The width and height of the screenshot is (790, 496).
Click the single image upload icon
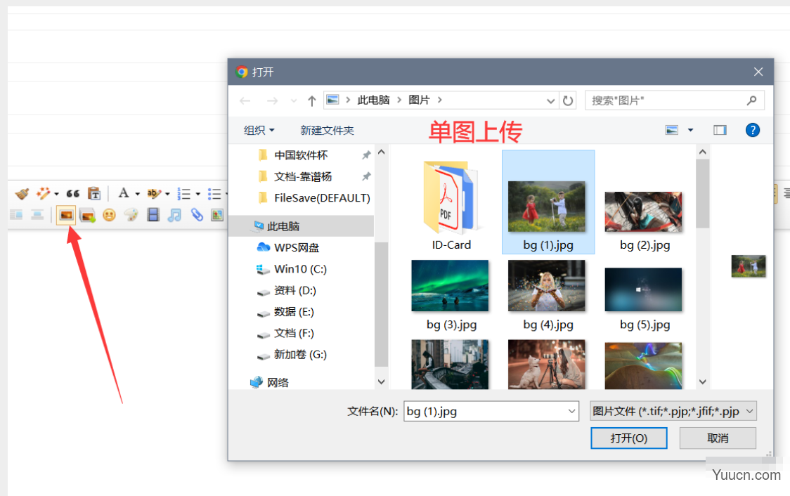click(x=66, y=216)
